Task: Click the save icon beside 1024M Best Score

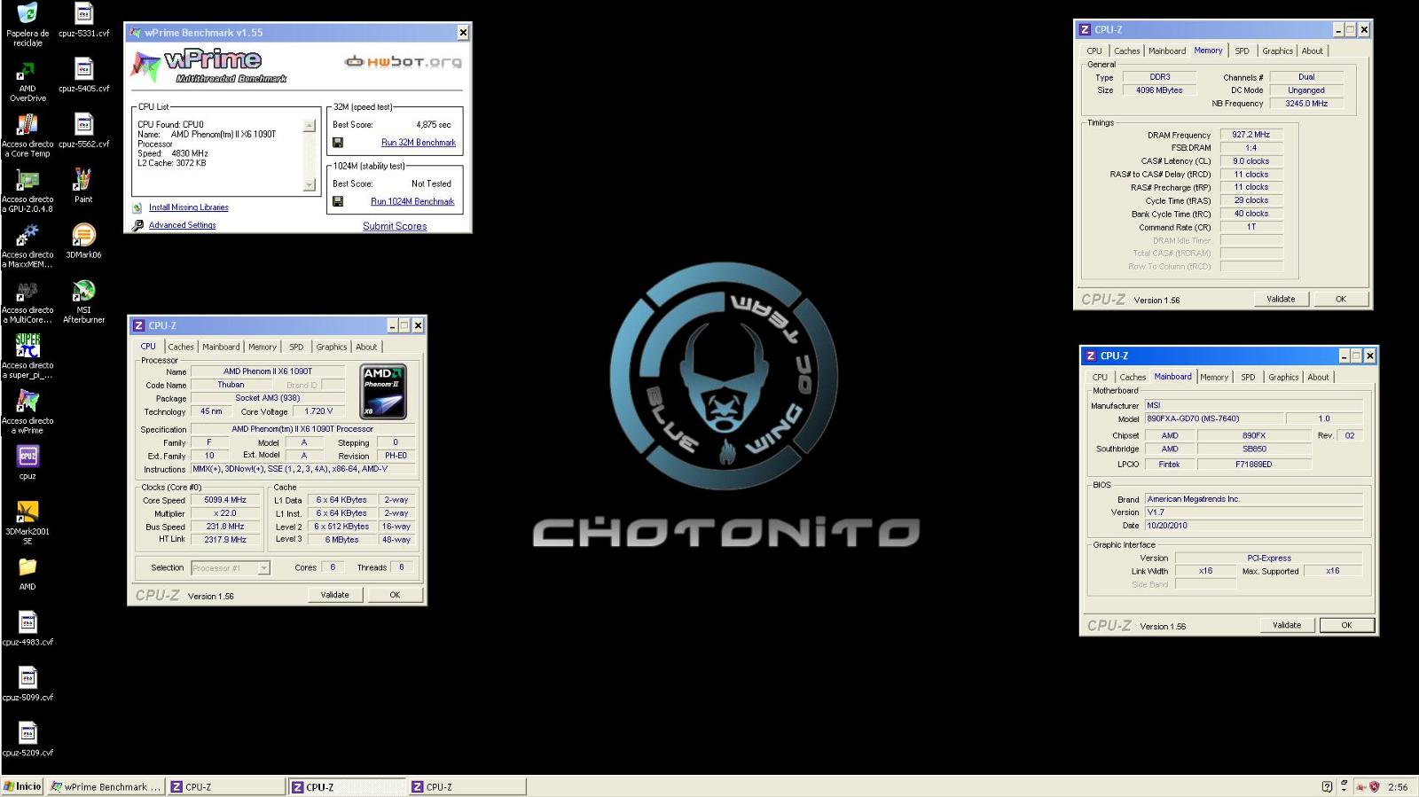Action: point(338,201)
